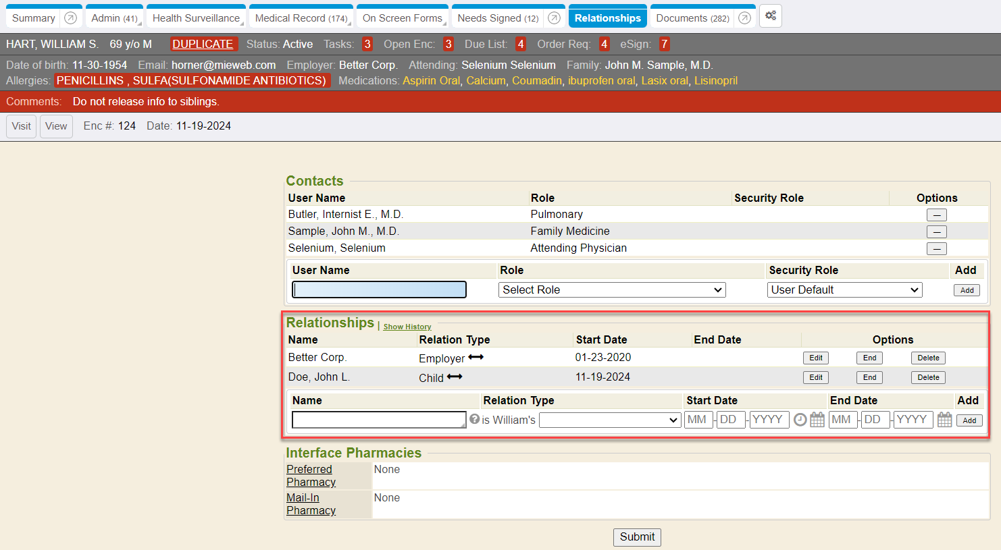1001x550 pixels.
Task: Click the clock icon for Start Date
Action: pyautogui.click(x=800, y=420)
